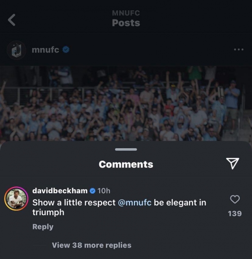
Task: View the 139 likes count
Action: pos(235,213)
